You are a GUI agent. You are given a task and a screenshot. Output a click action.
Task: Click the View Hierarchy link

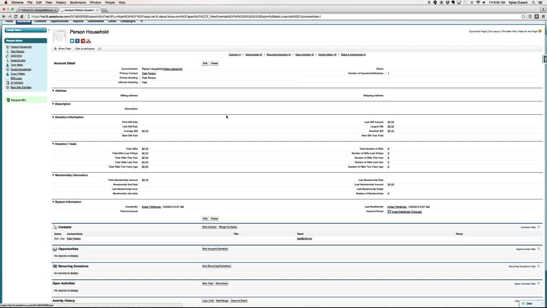coord(173,69)
